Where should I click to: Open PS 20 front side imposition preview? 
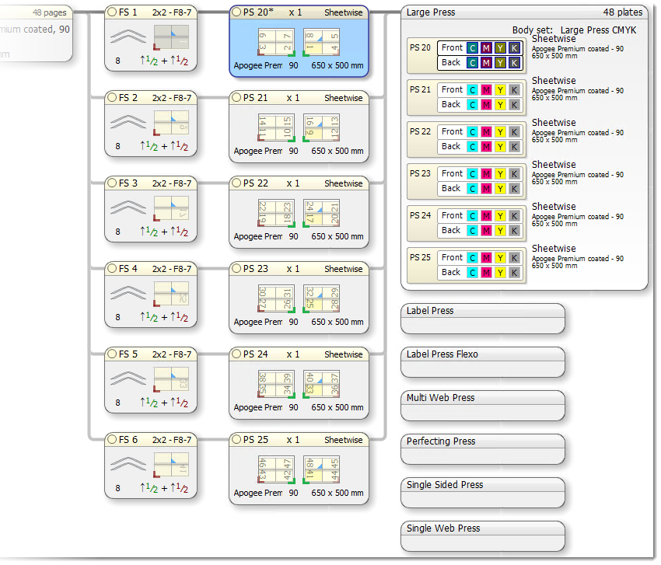click(x=276, y=42)
